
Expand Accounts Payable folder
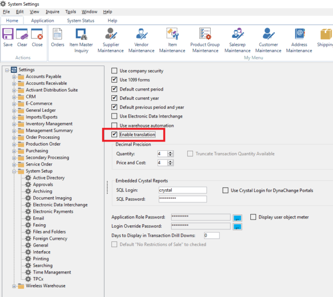14,77
